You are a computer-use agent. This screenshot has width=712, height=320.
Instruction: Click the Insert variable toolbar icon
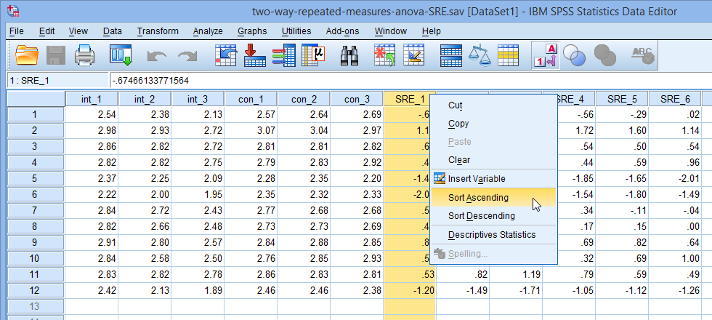click(x=413, y=55)
